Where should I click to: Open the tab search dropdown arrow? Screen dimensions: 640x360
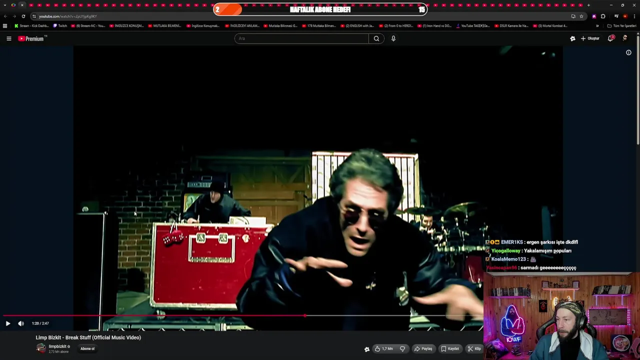pos(4,5)
